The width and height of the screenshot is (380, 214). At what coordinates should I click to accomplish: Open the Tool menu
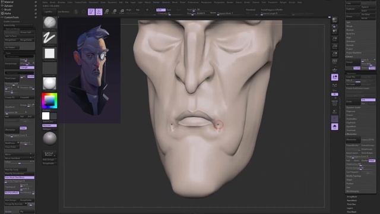tap(264, 2)
